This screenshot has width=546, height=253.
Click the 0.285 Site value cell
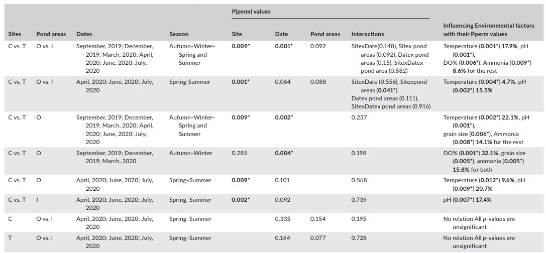coord(238,153)
